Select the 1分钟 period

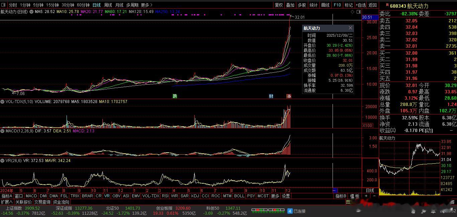coord(25,5)
